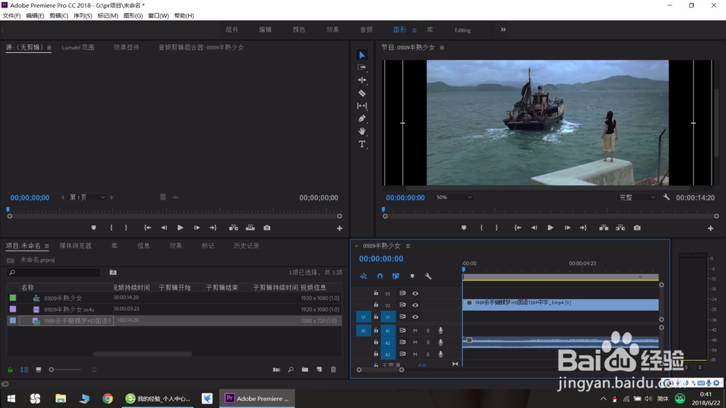Play source monitor clip
The width and height of the screenshot is (726, 408).
[180, 228]
